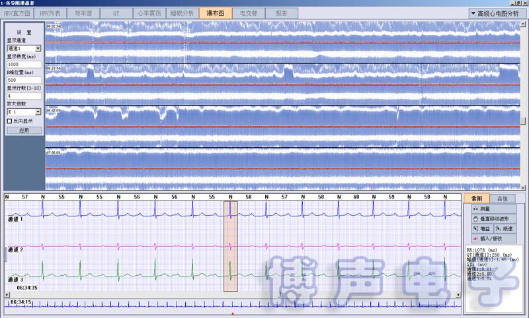Select the waterfall row starting at 06:23:54
The height and width of the screenshot is (318, 529).
[283, 84]
